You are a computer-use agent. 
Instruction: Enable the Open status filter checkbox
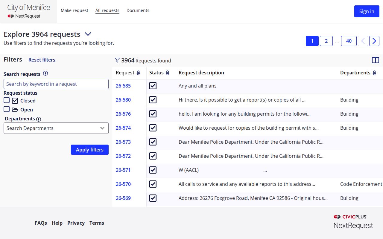coord(7,109)
